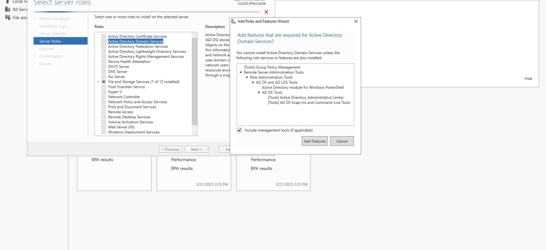Go to Installation Type wizard step
The width and height of the screenshot is (546, 250).
click(x=53, y=27)
